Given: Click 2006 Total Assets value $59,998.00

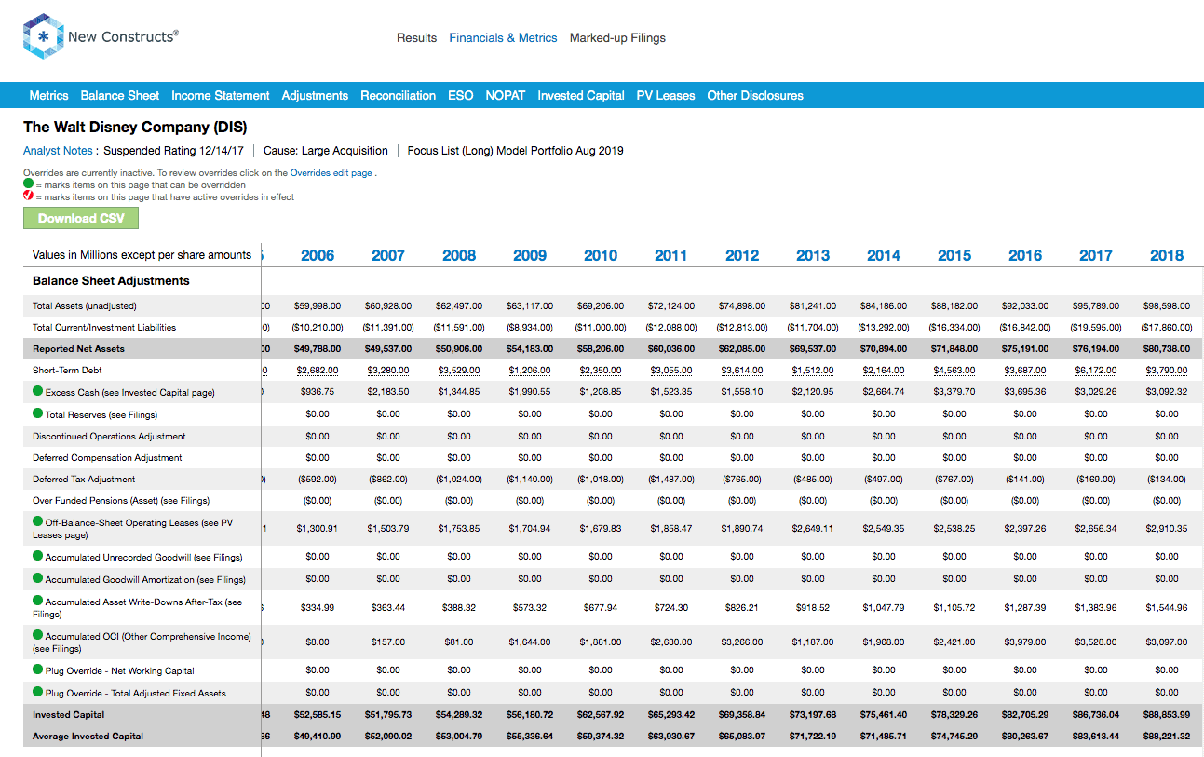Looking at the screenshot, I should tap(318, 305).
